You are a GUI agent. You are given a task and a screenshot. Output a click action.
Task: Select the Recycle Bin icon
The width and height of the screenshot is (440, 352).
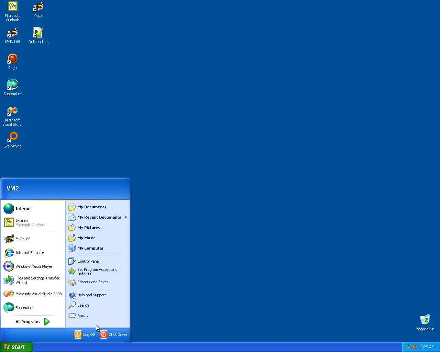point(425,322)
